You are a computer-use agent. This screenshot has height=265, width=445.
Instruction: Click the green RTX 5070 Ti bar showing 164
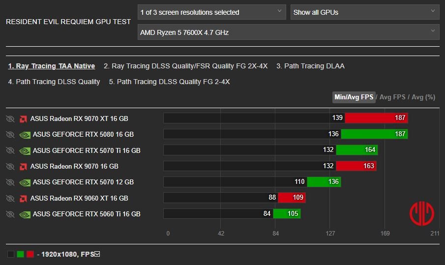coord(357,150)
